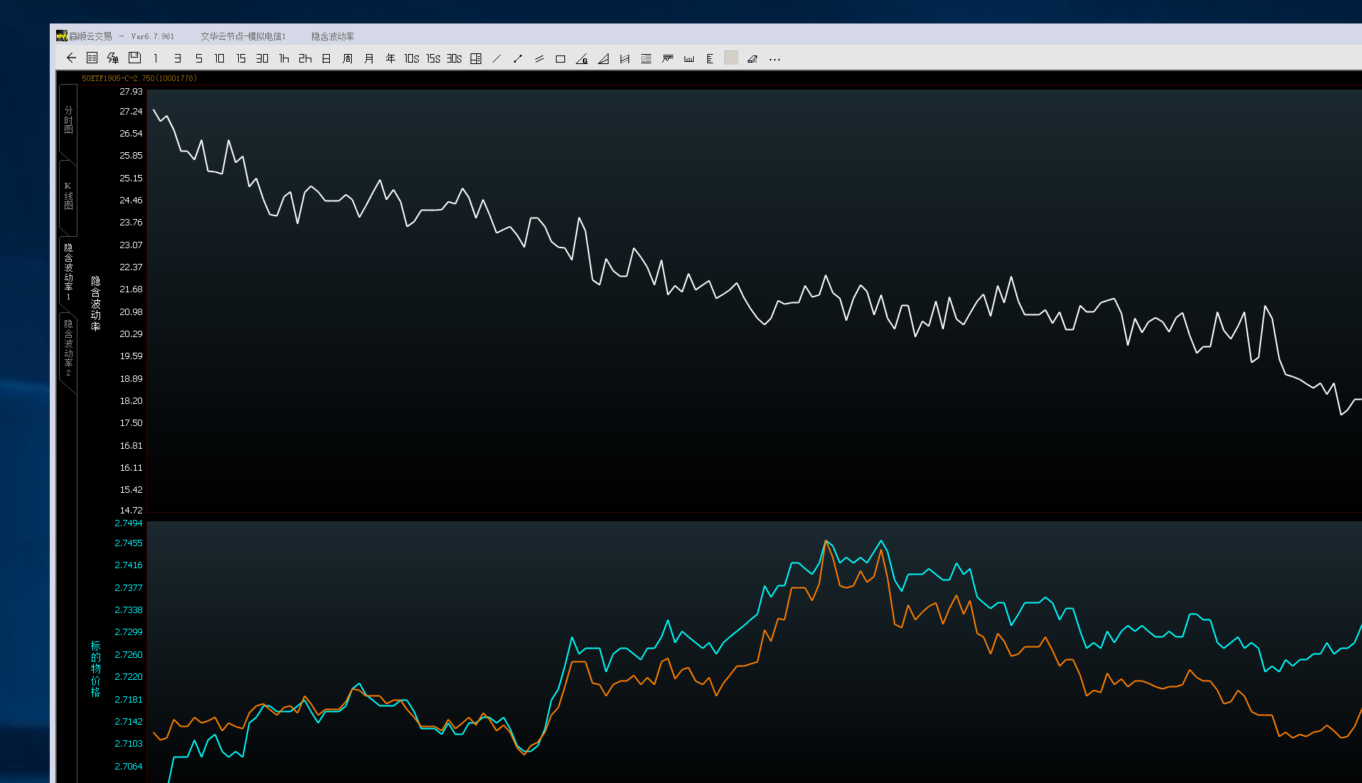This screenshot has width=1362, height=783.
Task: Open the quote list icon
Action: pos(92,58)
